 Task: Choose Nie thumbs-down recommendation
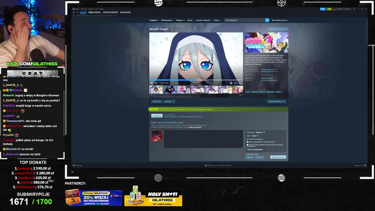[x=260, y=157]
